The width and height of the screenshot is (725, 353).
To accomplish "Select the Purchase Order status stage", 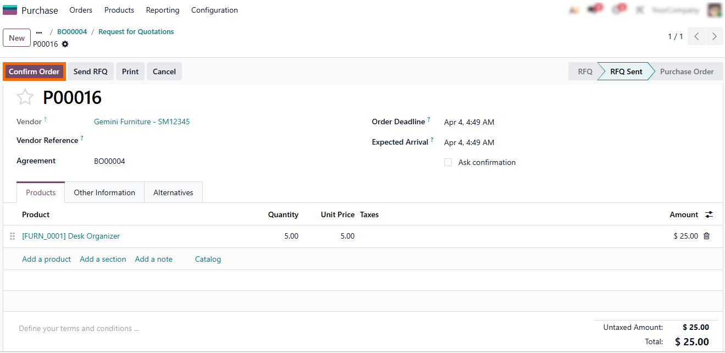I will click(x=687, y=71).
